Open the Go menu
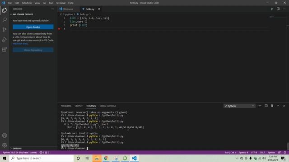This screenshot has width=289, height=162. tap(44, 3)
